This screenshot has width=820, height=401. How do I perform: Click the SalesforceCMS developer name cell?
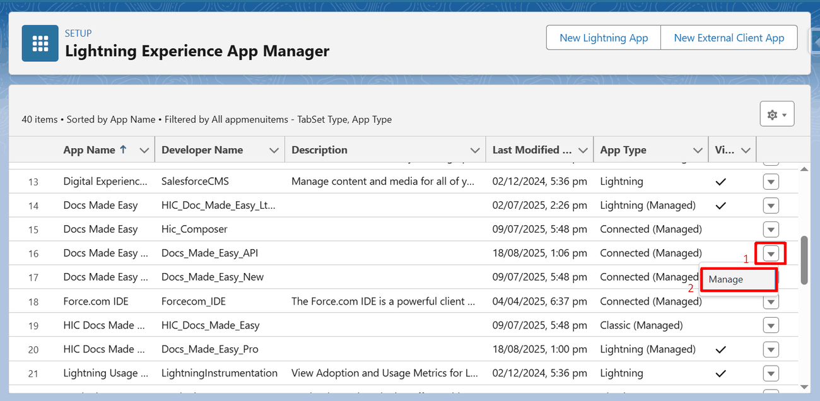pos(195,182)
